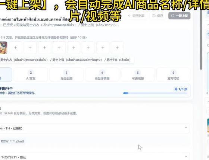Click the 保存 save button
The width and height of the screenshot is (209, 160).
click(157, 16)
